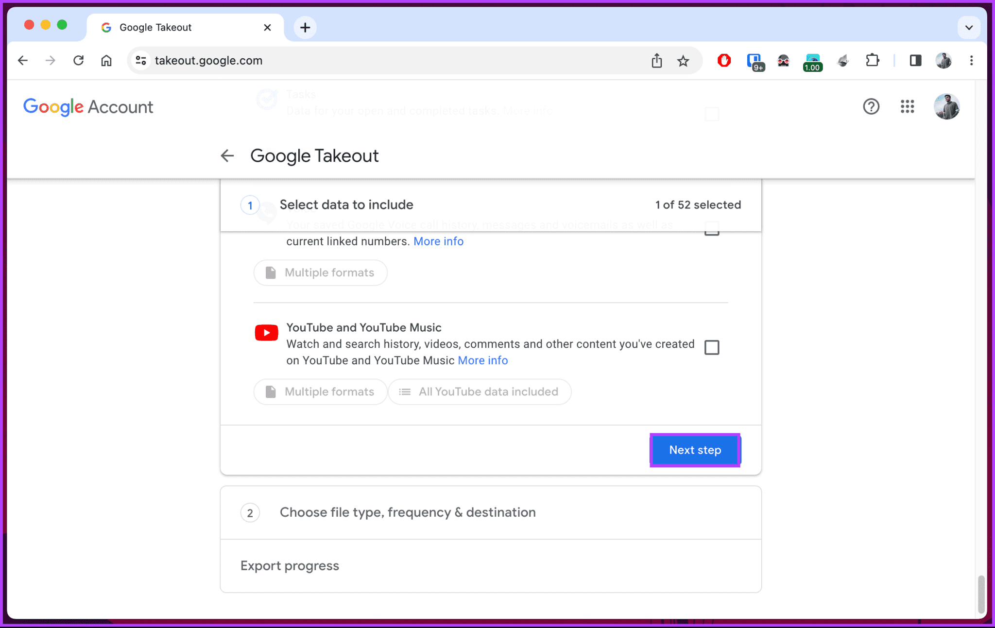Click the browser forward arrow

coord(51,61)
